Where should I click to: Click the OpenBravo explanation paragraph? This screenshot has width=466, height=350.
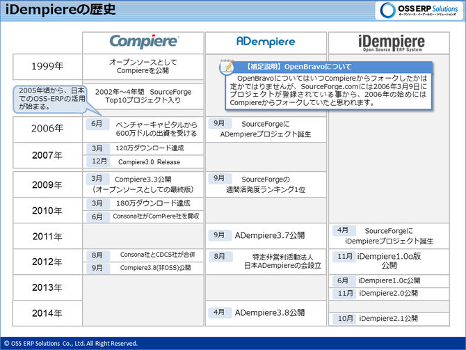tap(328, 90)
